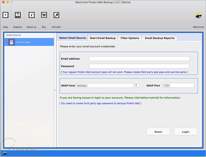The width and height of the screenshot is (206, 157).
Task: Click the Help label in toolbar
Action: pyautogui.click(x=5, y=27)
